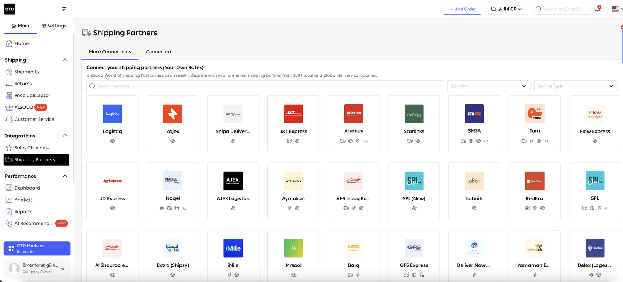
Task: Click the Naqel +3 services indicator
Action: point(184,208)
